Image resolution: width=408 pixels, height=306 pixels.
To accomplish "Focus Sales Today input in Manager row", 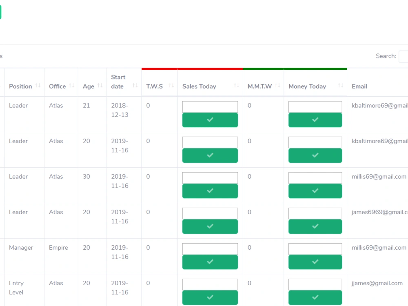I will pos(210,249).
